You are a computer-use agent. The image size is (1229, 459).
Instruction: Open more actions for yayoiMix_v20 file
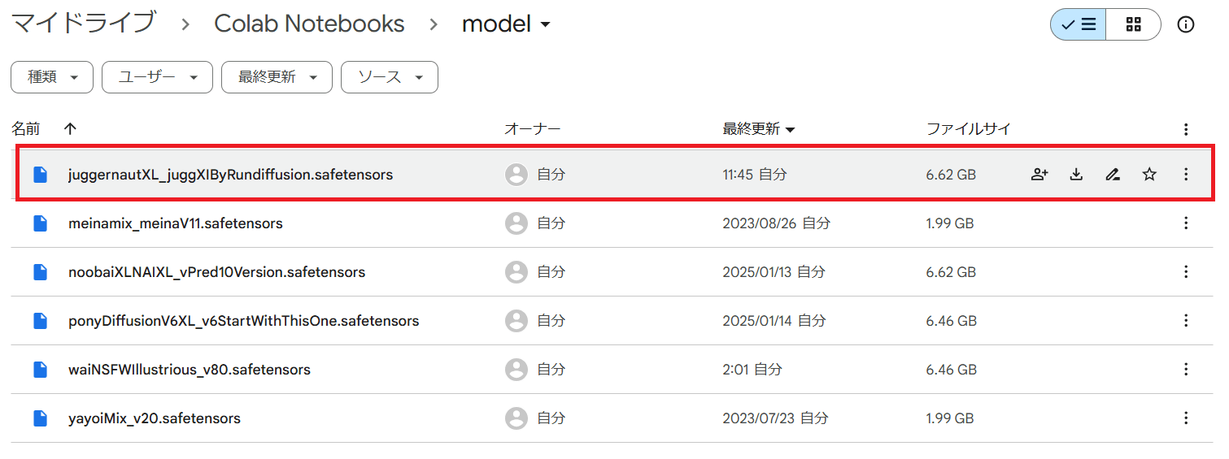[x=1186, y=418]
